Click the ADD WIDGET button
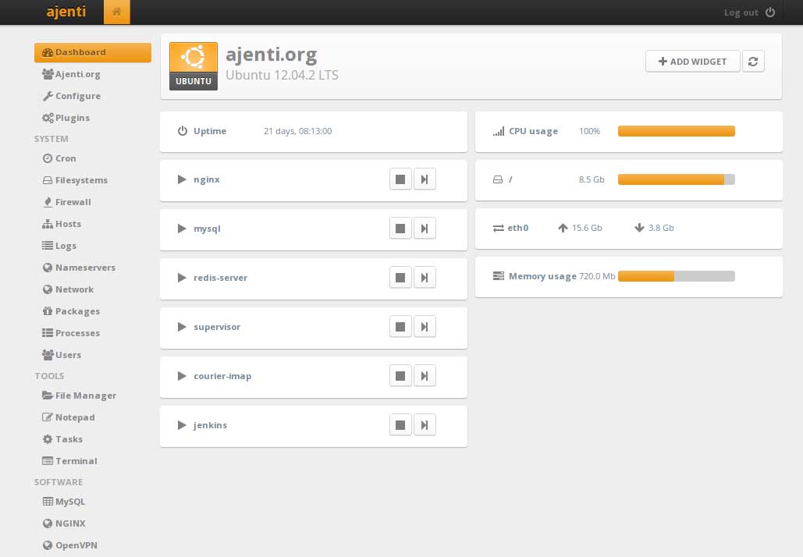The image size is (803, 557). click(x=692, y=61)
